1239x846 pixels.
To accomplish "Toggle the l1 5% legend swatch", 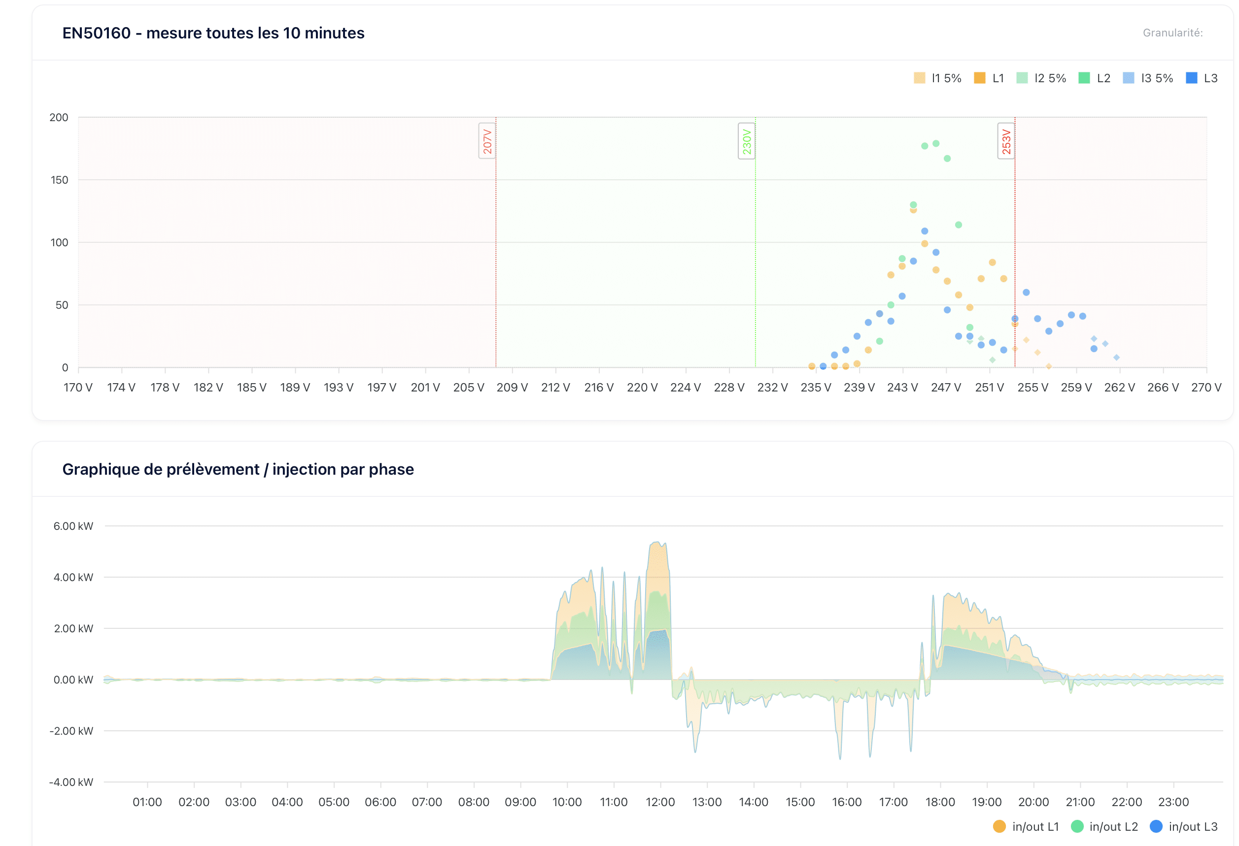I will pos(919,78).
